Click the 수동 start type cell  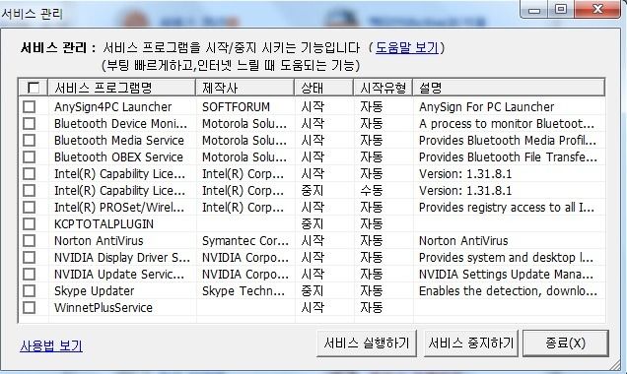pyautogui.click(x=372, y=191)
